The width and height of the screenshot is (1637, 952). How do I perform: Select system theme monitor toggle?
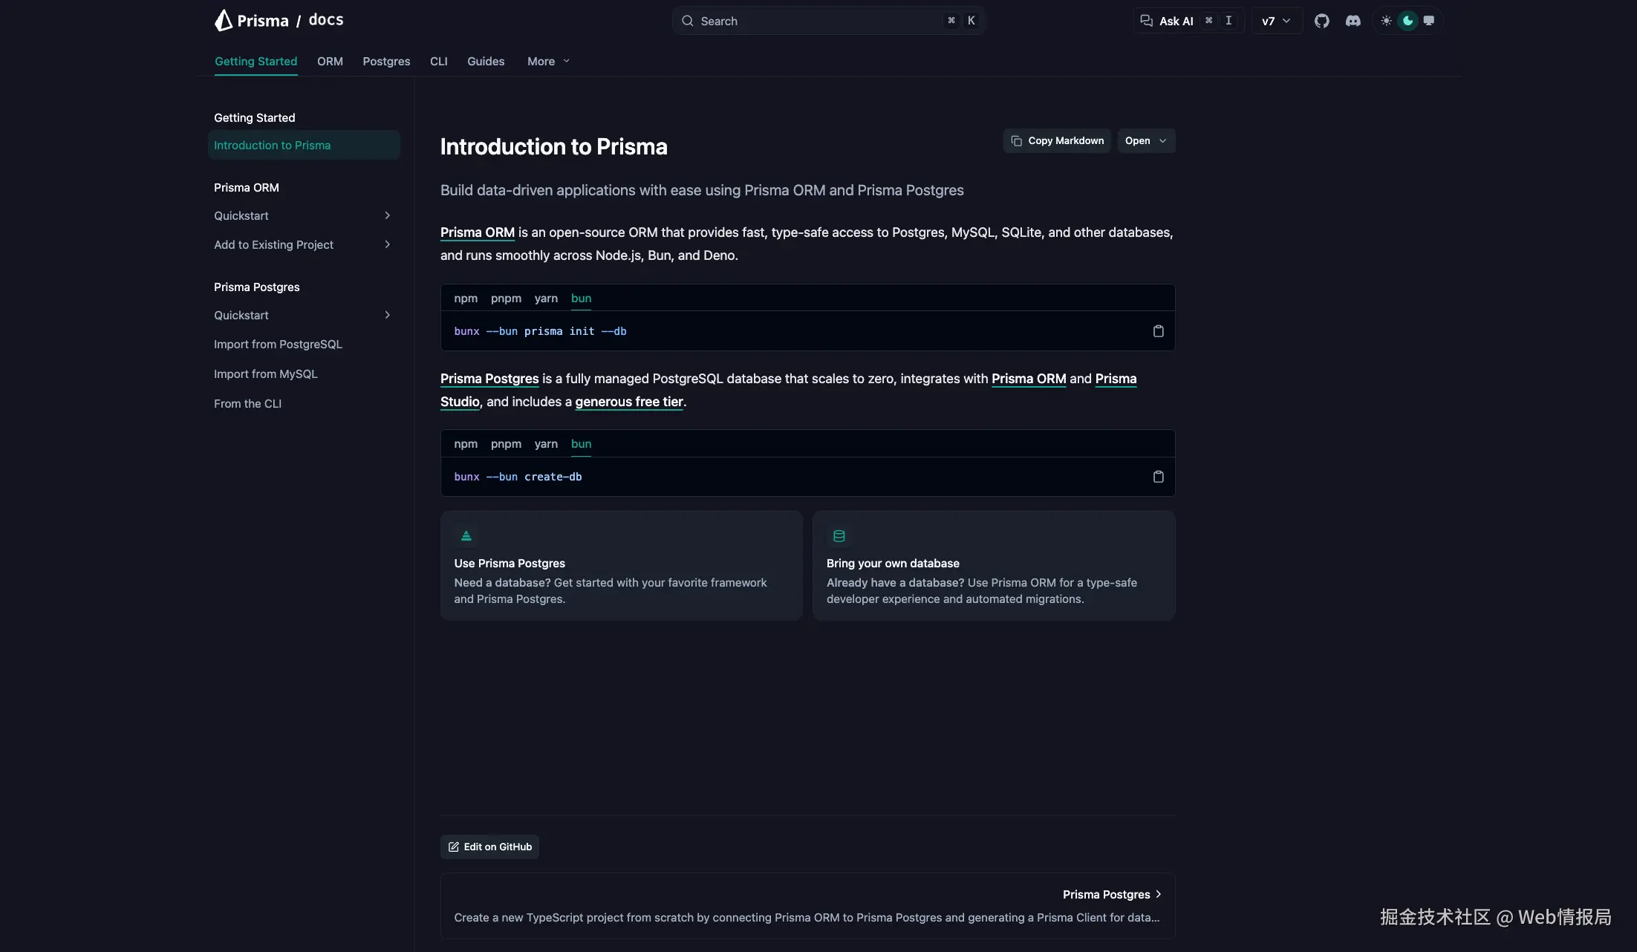(1428, 21)
